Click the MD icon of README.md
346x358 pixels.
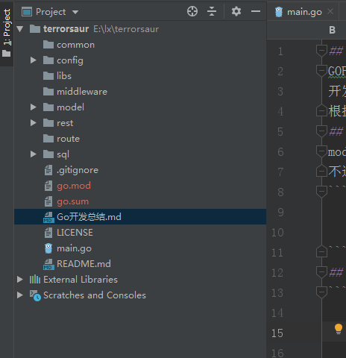48,264
